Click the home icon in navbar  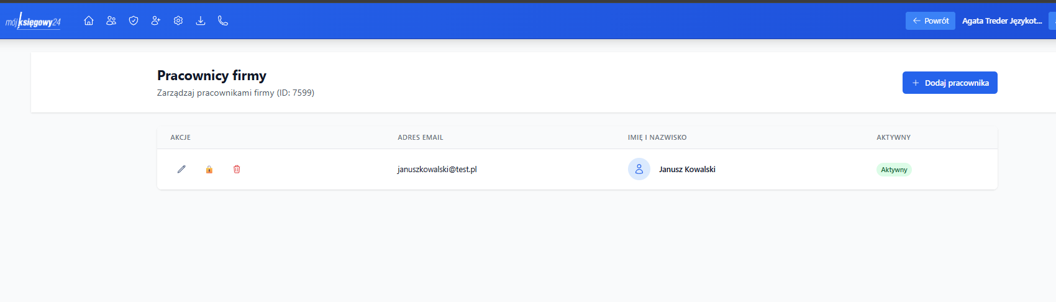[x=89, y=21]
